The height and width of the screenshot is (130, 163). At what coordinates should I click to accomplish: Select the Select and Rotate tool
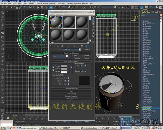click(55, 7)
